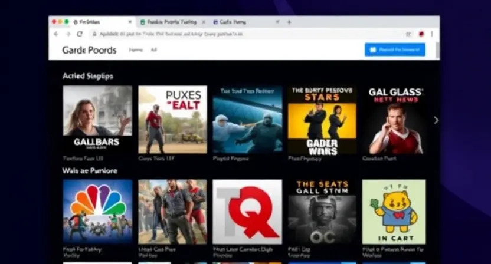The width and height of the screenshot is (491, 264).
Task: Click the caption under GALLBARS poster
Action: tap(83, 159)
